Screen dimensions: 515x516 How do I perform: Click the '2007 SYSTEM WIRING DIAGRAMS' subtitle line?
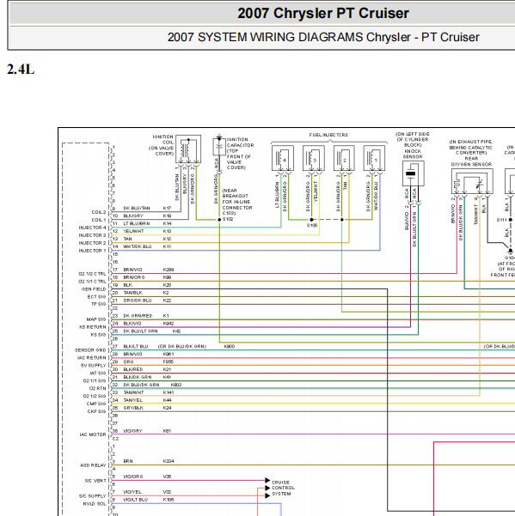pyautogui.click(x=323, y=37)
